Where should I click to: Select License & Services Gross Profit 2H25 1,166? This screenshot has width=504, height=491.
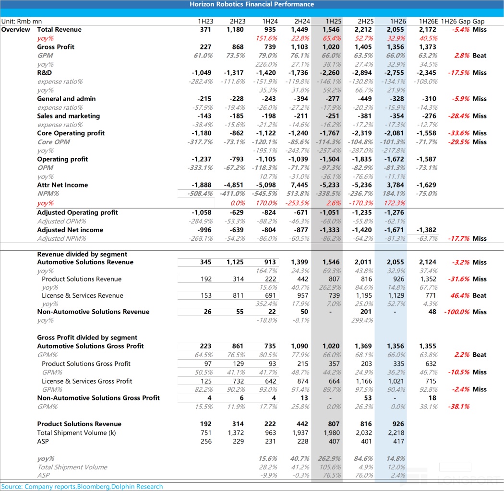(x=363, y=382)
